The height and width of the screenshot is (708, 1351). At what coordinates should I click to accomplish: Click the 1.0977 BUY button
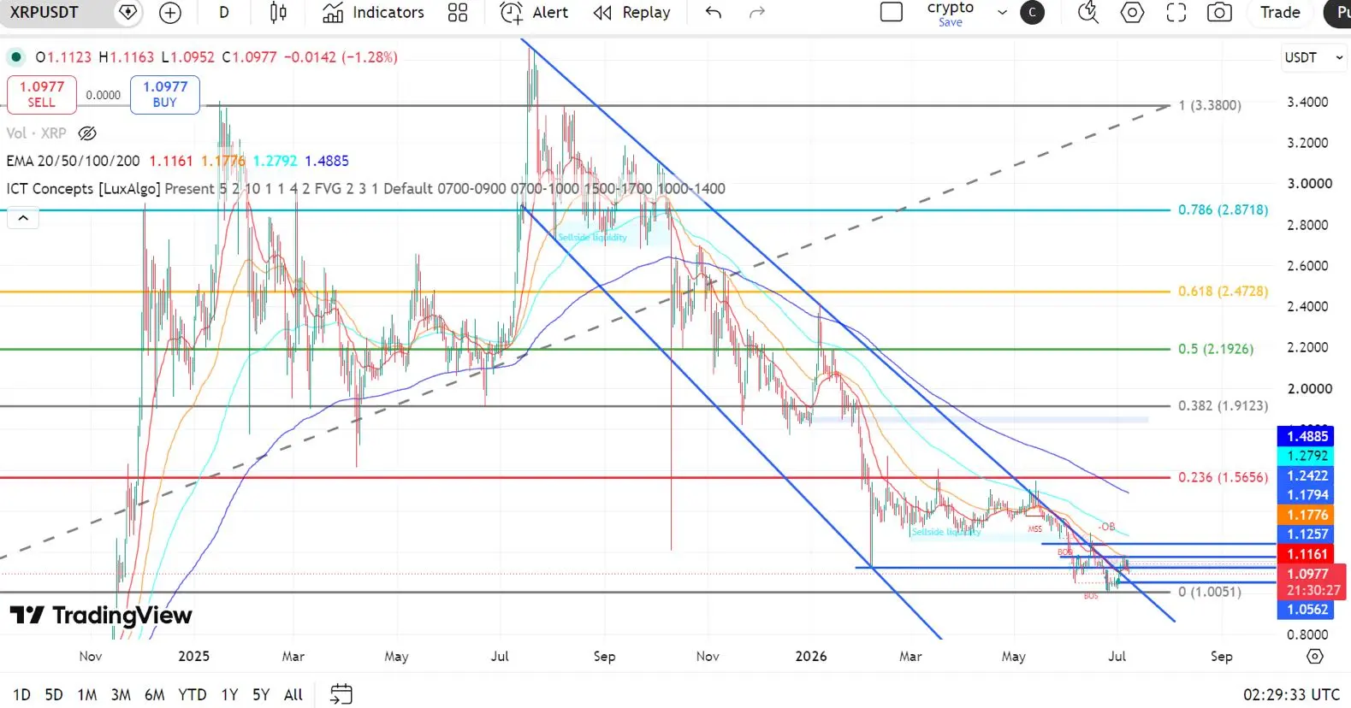click(165, 94)
